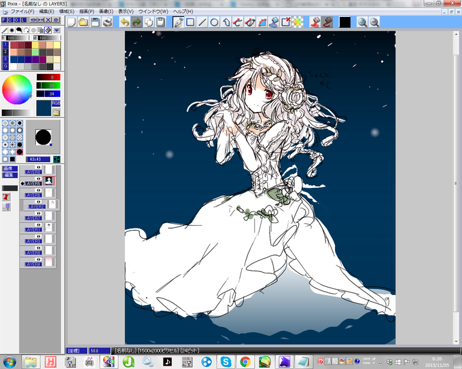Toggle visibility eye of LAYER6
462x369 pixels.
click(x=38, y=191)
